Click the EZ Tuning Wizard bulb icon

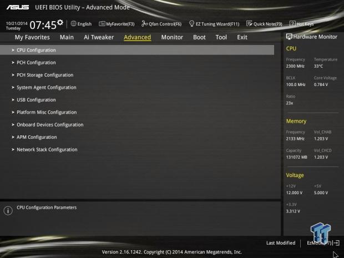click(191, 23)
